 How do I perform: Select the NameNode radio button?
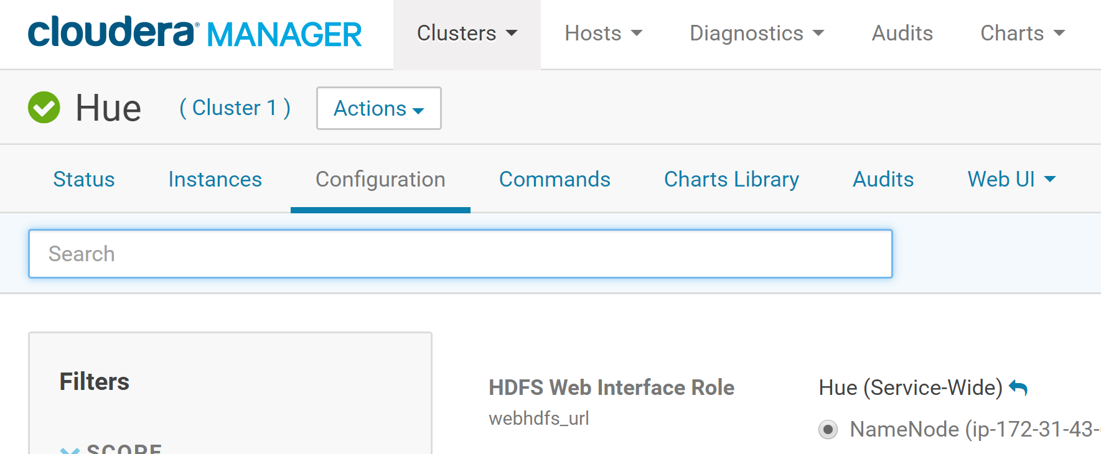pos(828,429)
